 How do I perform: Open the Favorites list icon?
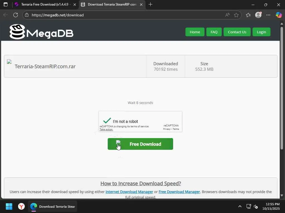248,15
